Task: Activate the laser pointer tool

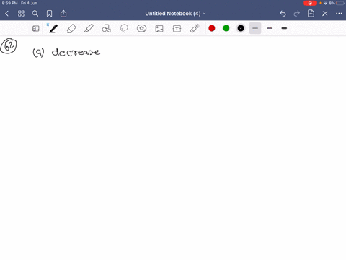Action: [195, 28]
